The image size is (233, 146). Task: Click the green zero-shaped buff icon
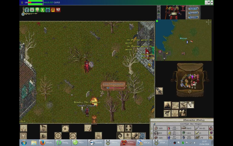tap(43, 10)
